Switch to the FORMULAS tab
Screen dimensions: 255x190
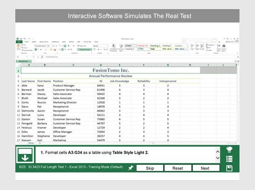[55, 42]
